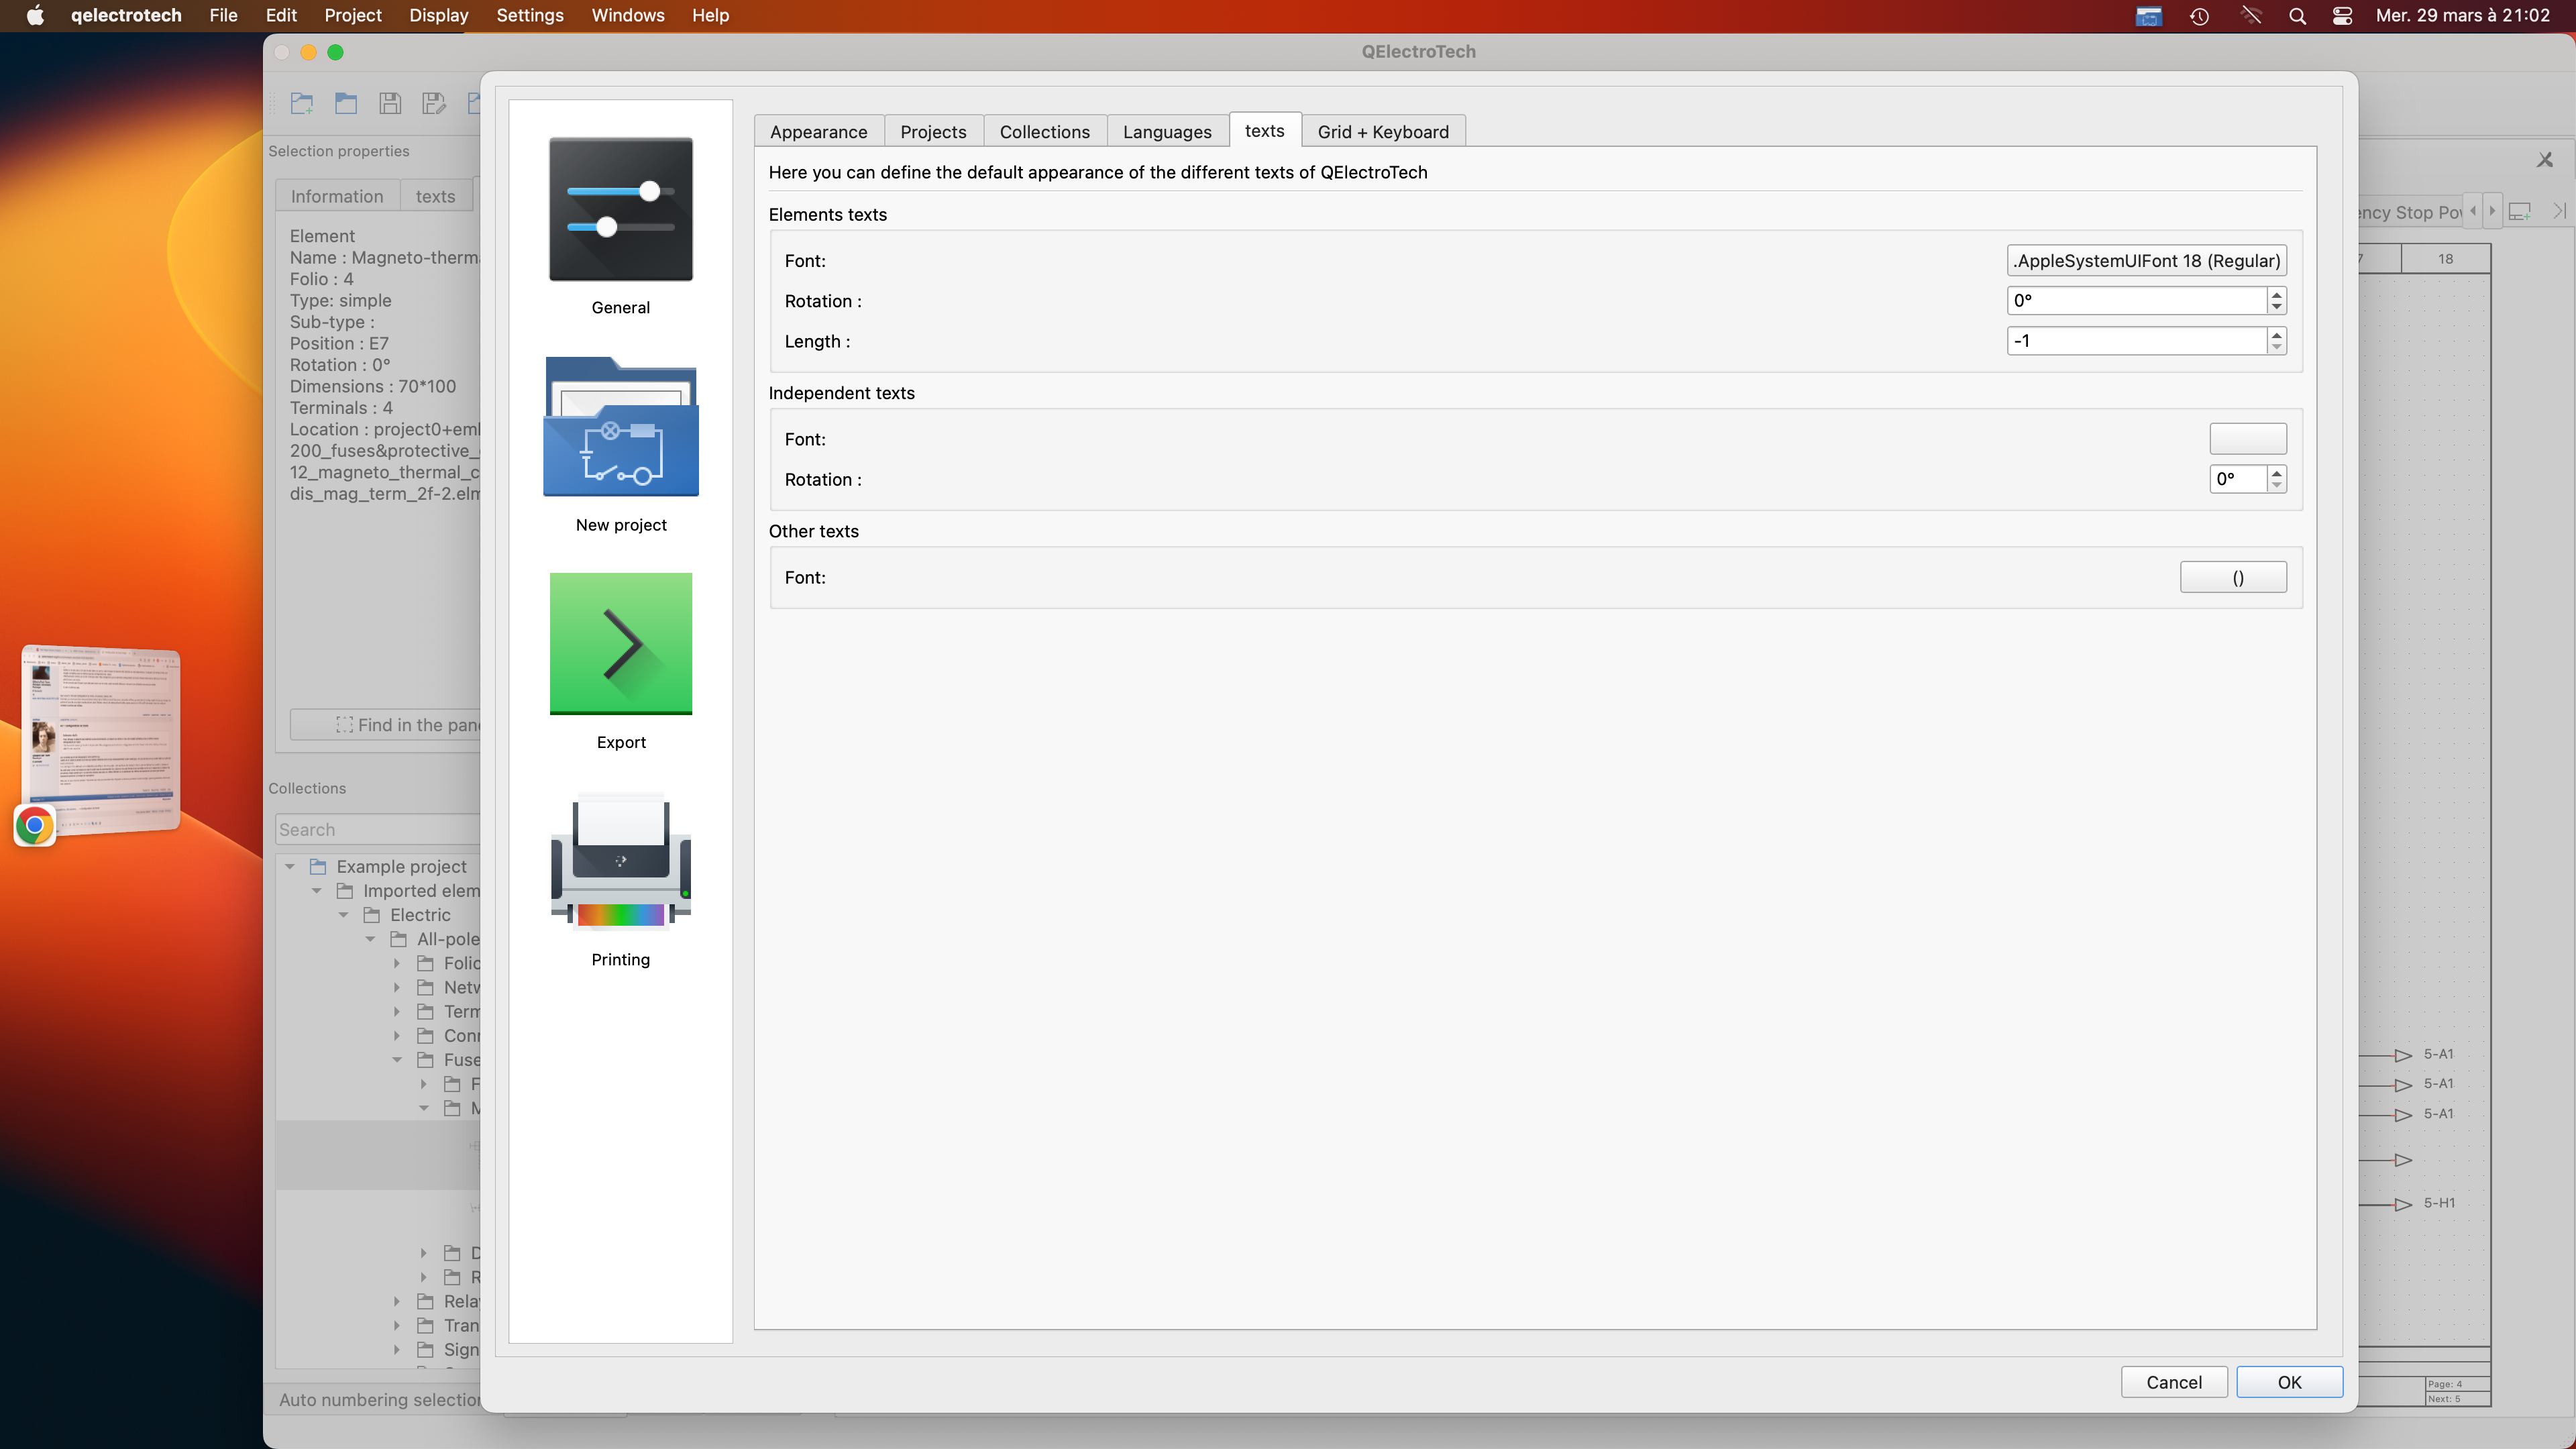Switch to the Appearance tab
Viewport: 2576px width, 1449px height.
[x=819, y=132]
